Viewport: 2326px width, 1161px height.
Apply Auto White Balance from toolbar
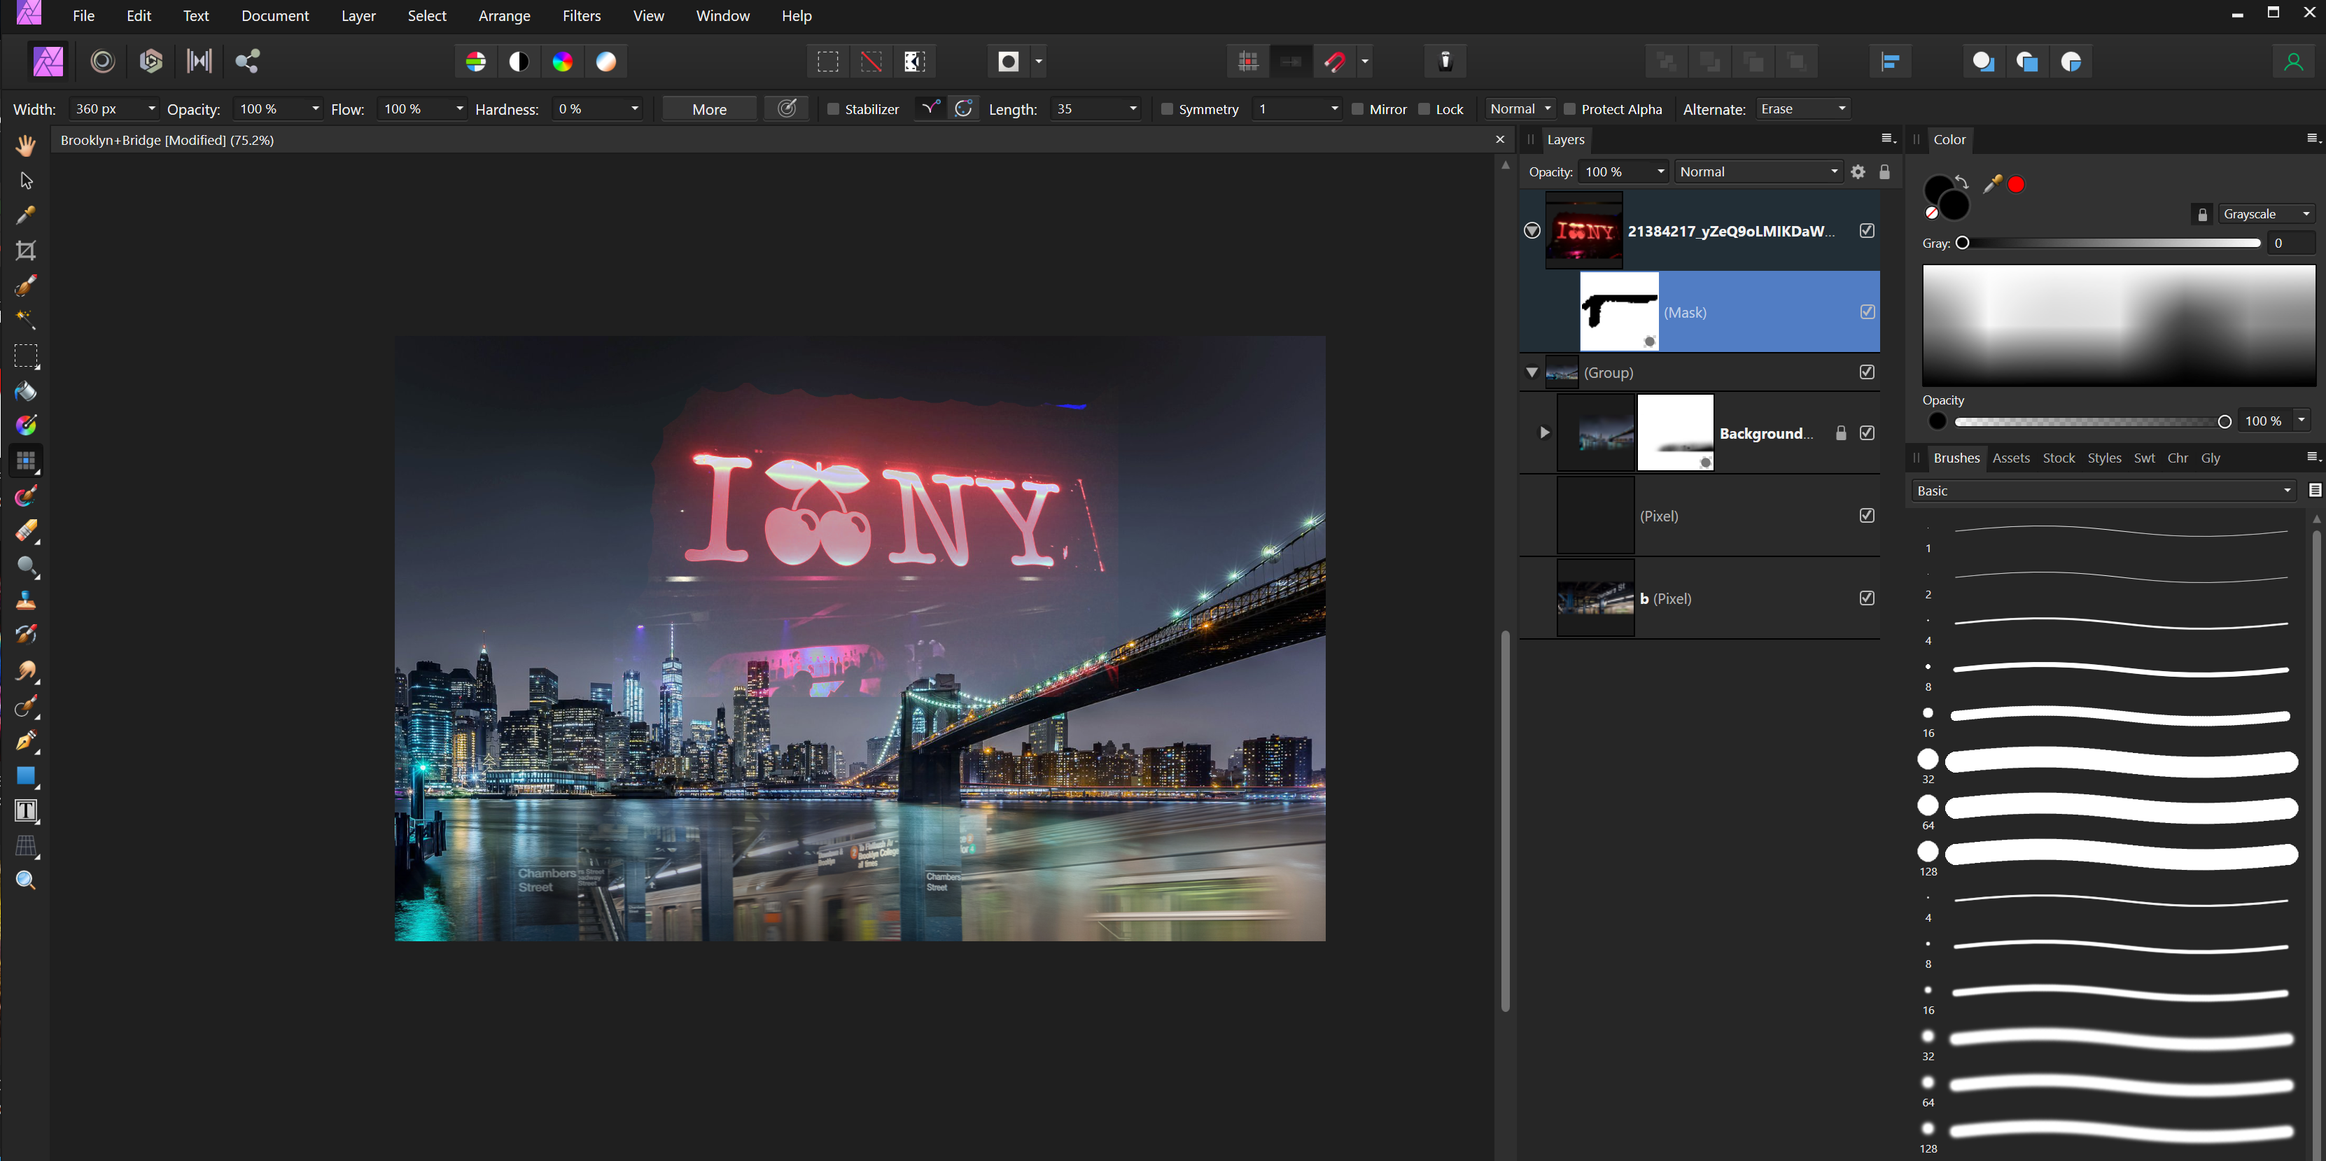[x=607, y=62]
